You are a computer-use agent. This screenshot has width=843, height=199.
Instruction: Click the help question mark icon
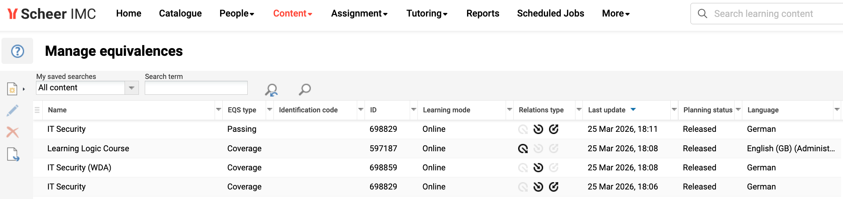(17, 51)
